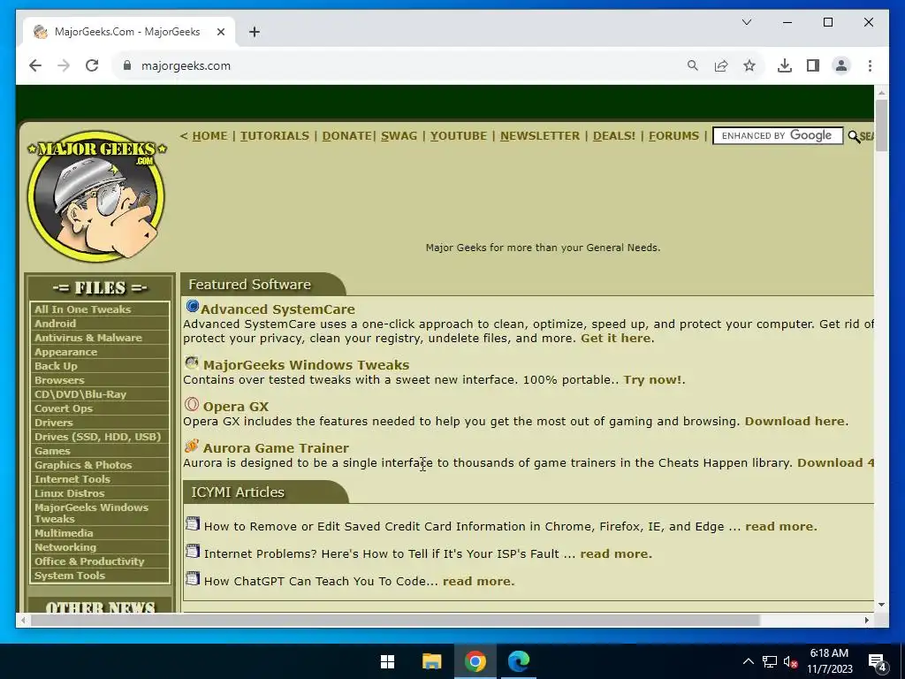Launch Microsoft Edge from taskbar
This screenshot has width=905, height=679.
(519, 661)
